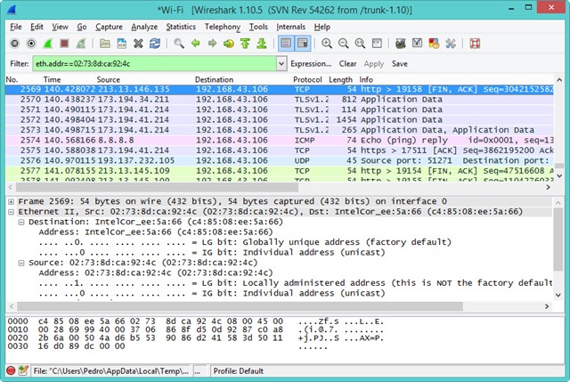The width and height of the screenshot is (570, 382).
Task: Edit display filters toolbar icon
Action: click(x=418, y=44)
